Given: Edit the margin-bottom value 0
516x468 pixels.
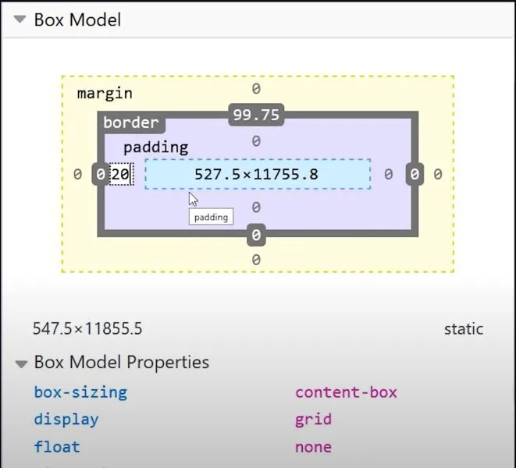Looking at the screenshot, I should pyautogui.click(x=256, y=260).
